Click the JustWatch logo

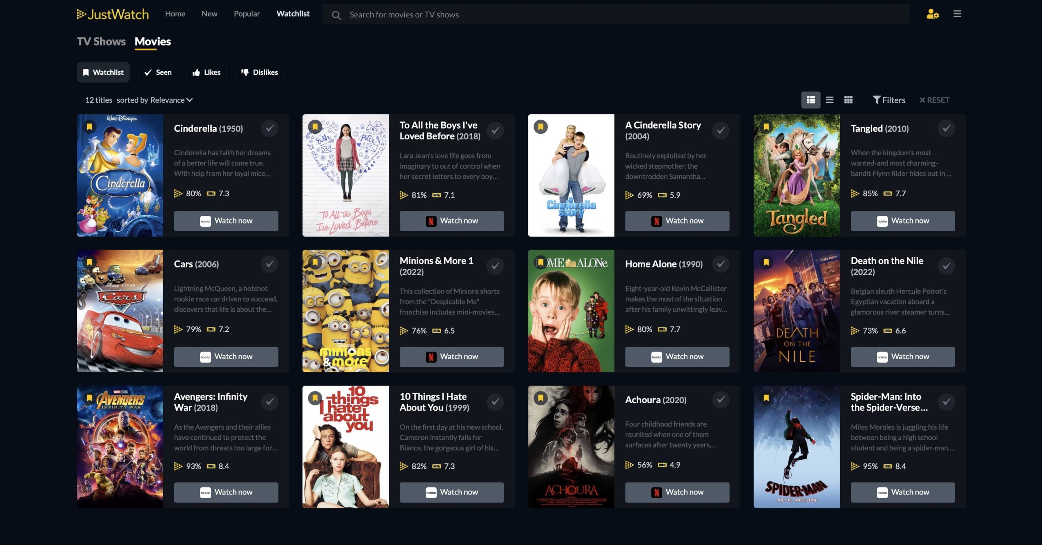click(x=113, y=14)
